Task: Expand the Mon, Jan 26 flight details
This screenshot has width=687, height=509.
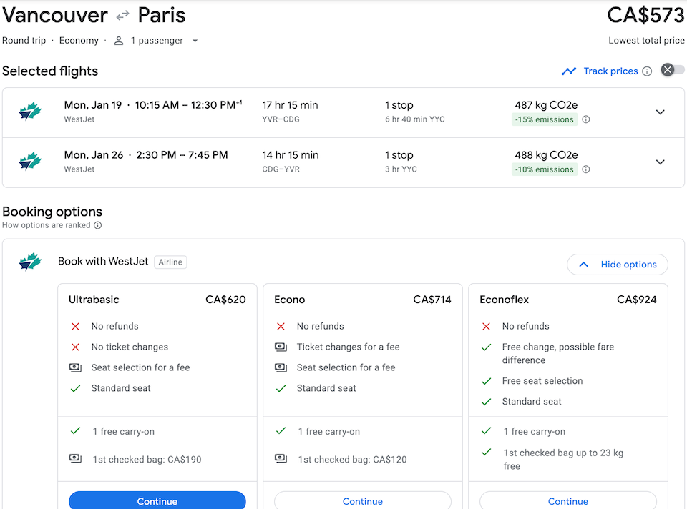Action: (x=660, y=162)
